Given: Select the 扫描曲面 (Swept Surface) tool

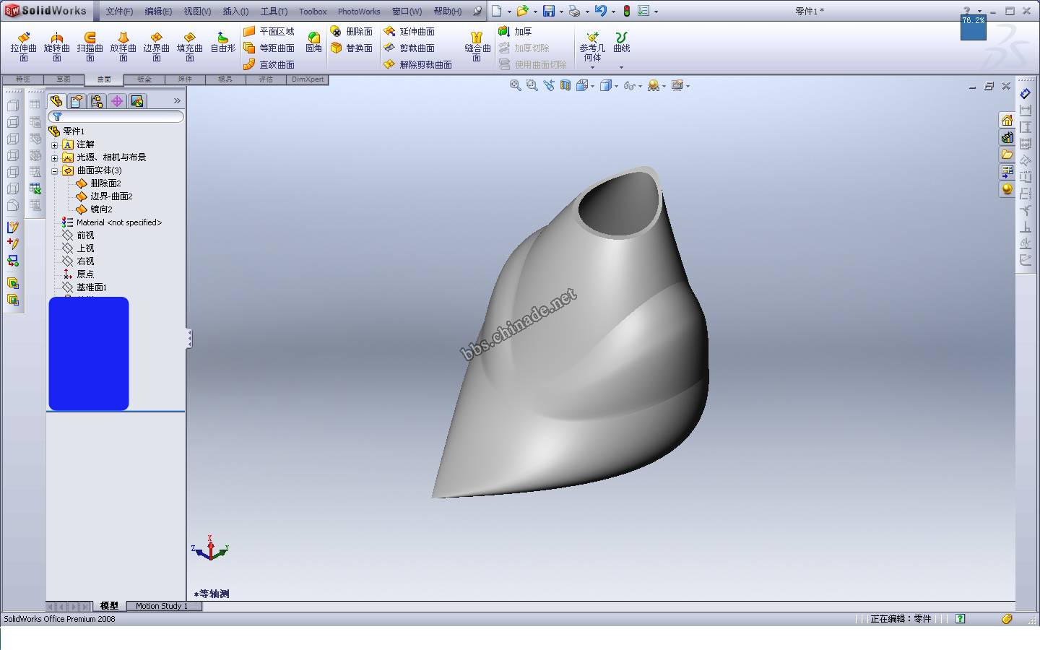Looking at the screenshot, I should 90,46.
